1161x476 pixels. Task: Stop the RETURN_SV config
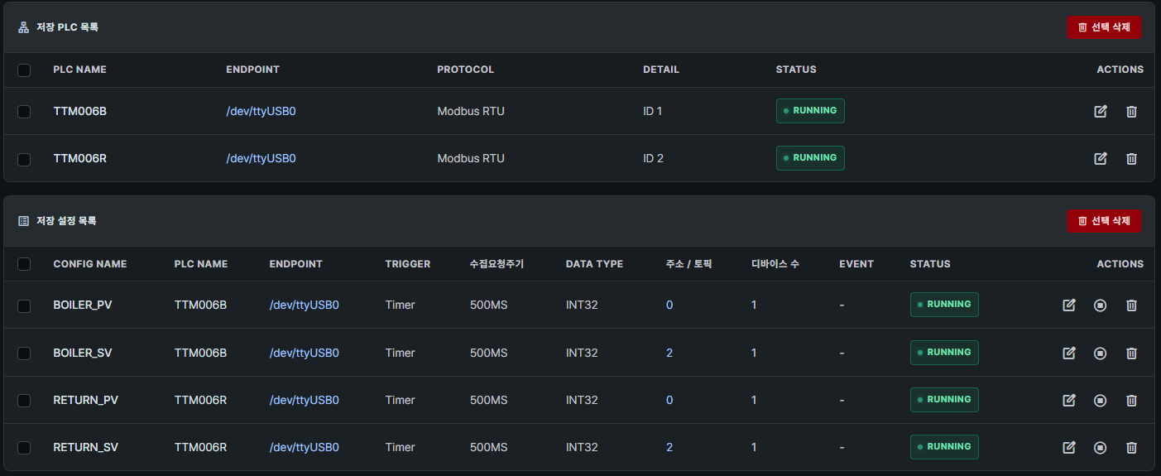(1100, 447)
